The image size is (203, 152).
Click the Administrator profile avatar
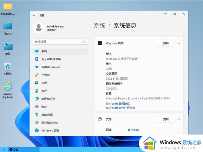[39, 28]
